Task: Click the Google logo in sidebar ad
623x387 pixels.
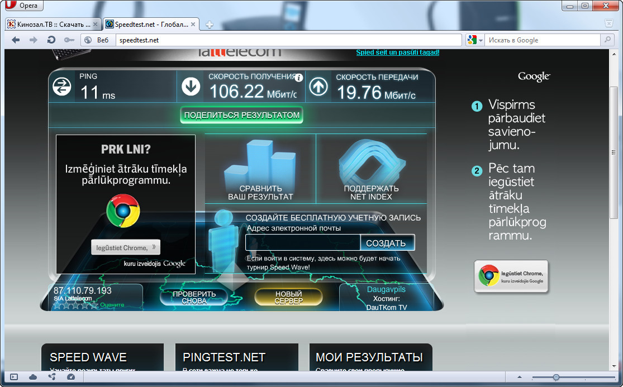Action: (534, 77)
